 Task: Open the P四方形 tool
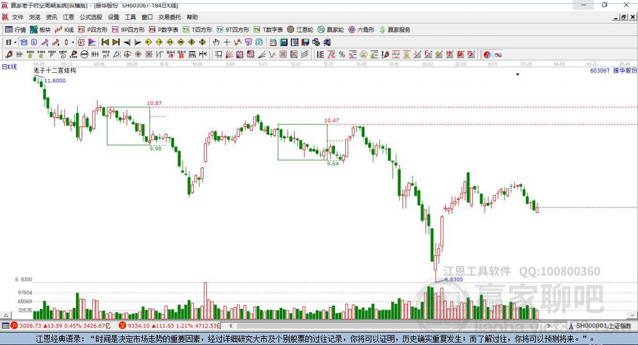(x=93, y=29)
